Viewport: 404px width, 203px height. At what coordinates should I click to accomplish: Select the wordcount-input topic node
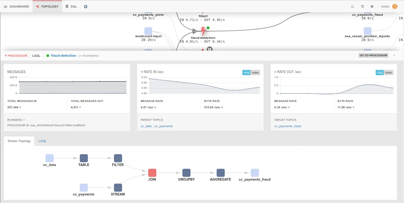[148, 31]
